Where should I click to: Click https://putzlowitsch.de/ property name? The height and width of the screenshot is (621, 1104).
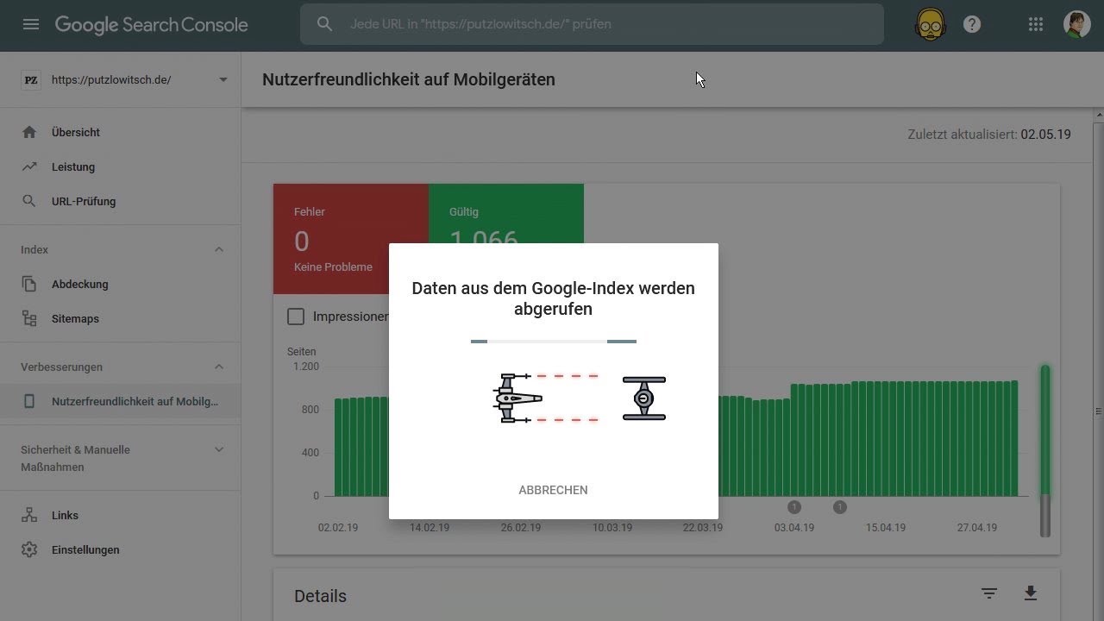[x=111, y=79]
